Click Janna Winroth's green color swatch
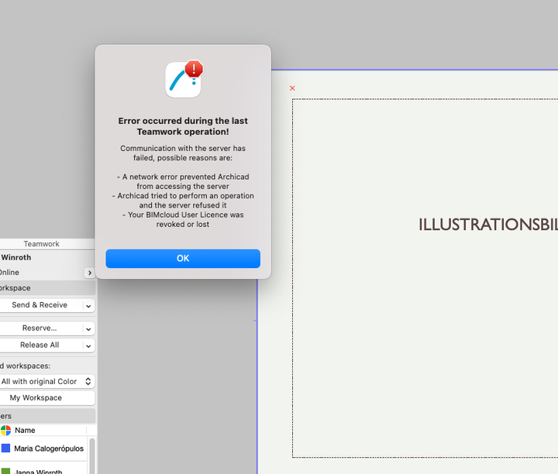 click(5, 472)
